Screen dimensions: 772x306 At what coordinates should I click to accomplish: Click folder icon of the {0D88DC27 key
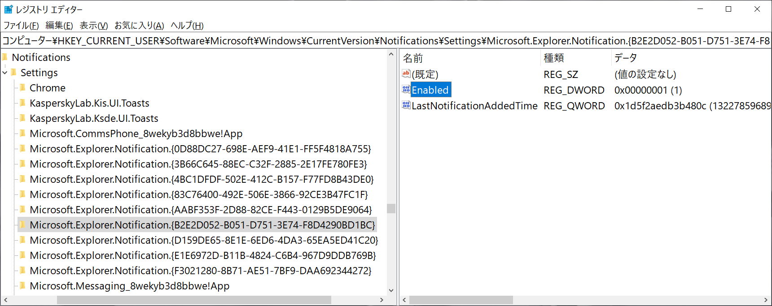[x=22, y=148]
